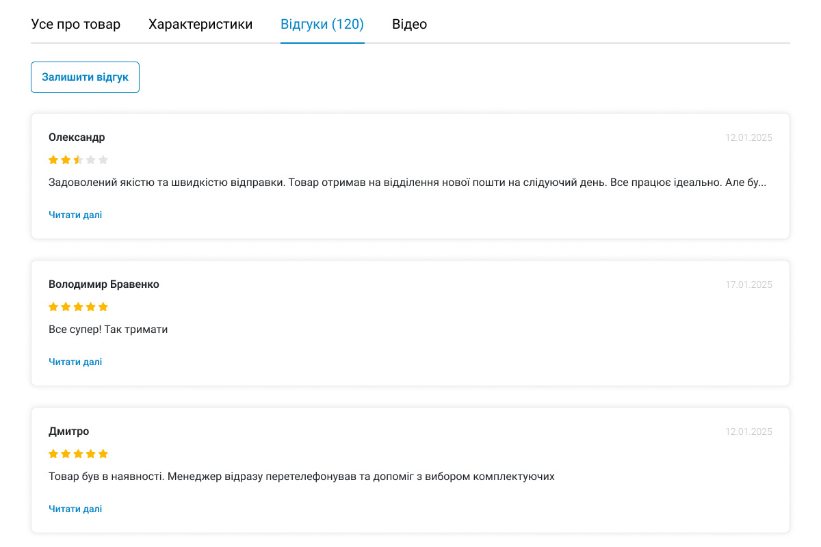Click the fifth star in Дмитро's rating

pos(103,454)
